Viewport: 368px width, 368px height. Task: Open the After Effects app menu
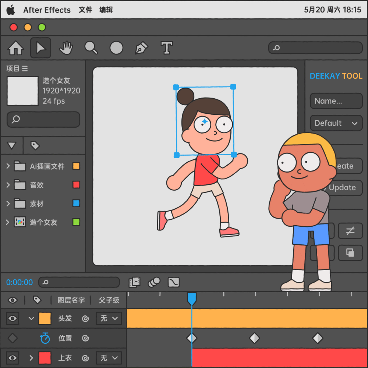[47, 10]
